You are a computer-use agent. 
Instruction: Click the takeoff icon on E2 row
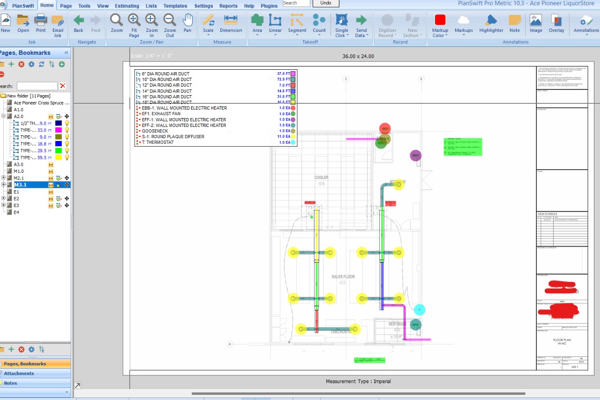coord(59,199)
